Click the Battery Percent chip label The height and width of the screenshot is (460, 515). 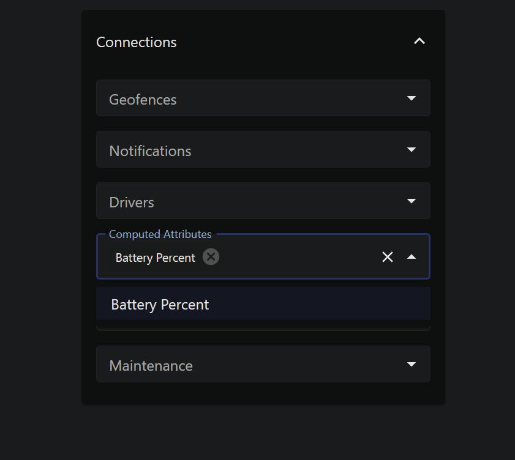(155, 258)
